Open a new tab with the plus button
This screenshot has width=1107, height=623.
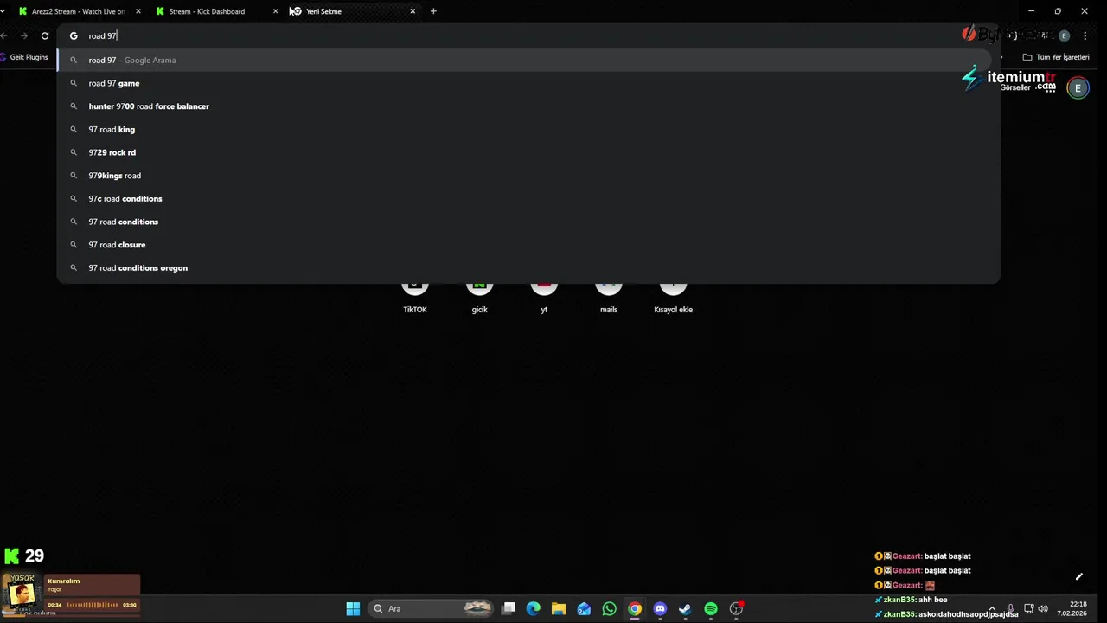pyautogui.click(x=433, y=11)
